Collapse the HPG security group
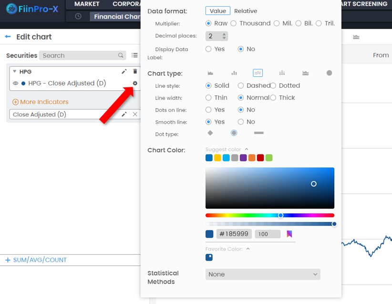This screenshot has width=392, height=304. (x=15, y=72)
